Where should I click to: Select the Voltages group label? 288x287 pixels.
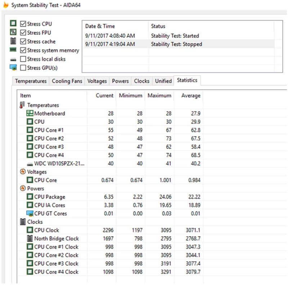click(37, 172)
